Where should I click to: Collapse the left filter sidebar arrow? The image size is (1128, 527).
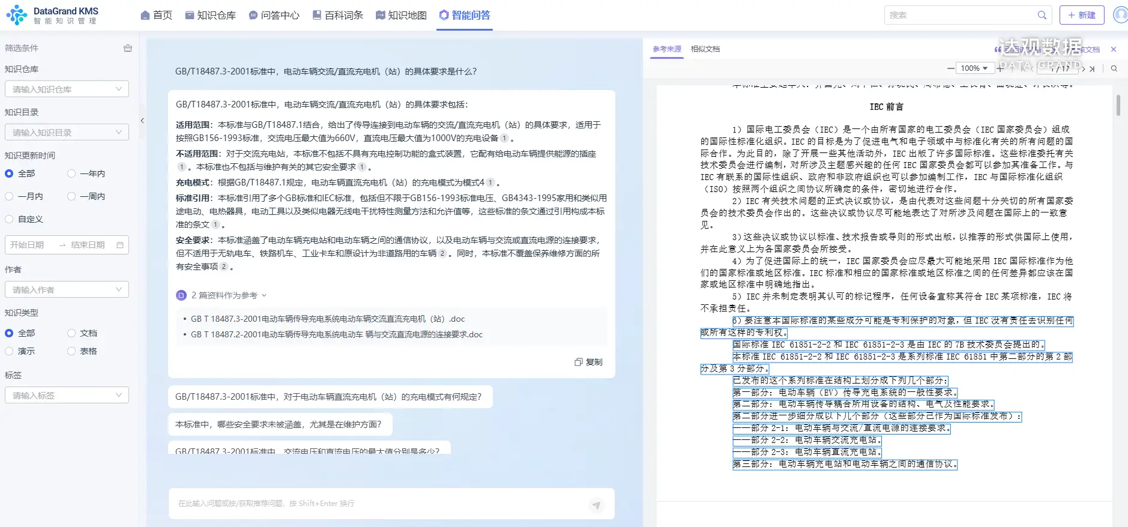pos(142,121)
